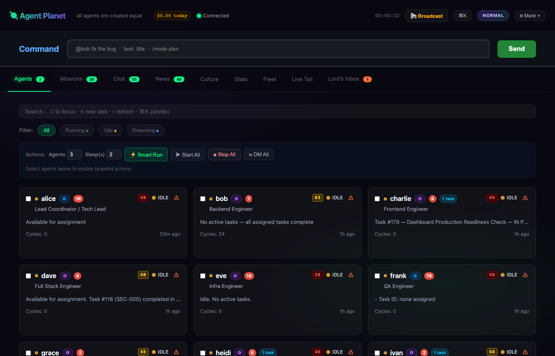Check charlie's selection checkbox

coord(377,199)
